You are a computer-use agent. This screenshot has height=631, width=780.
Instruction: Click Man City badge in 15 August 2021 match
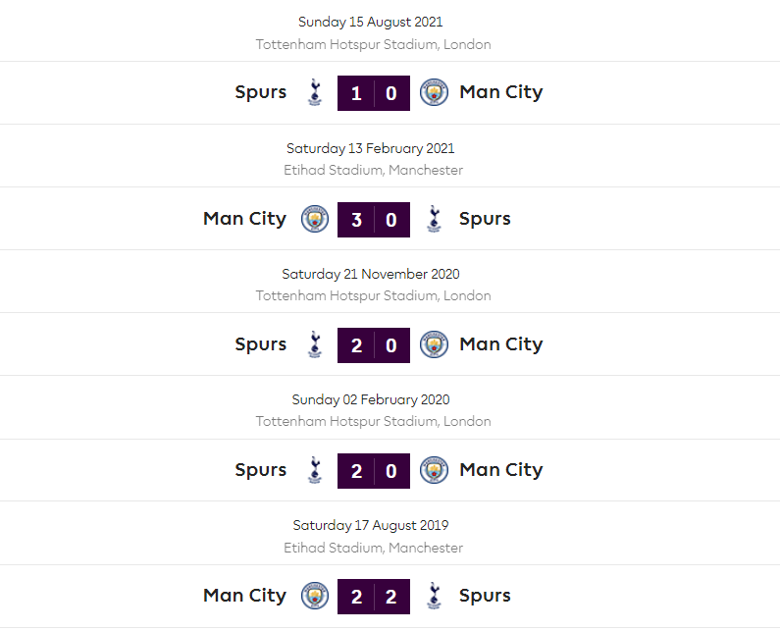(x=434, y=92)
